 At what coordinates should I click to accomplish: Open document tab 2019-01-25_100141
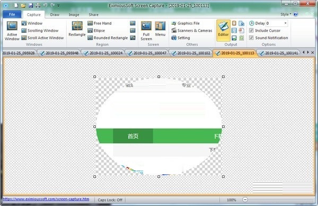click(x=279, y=53)
